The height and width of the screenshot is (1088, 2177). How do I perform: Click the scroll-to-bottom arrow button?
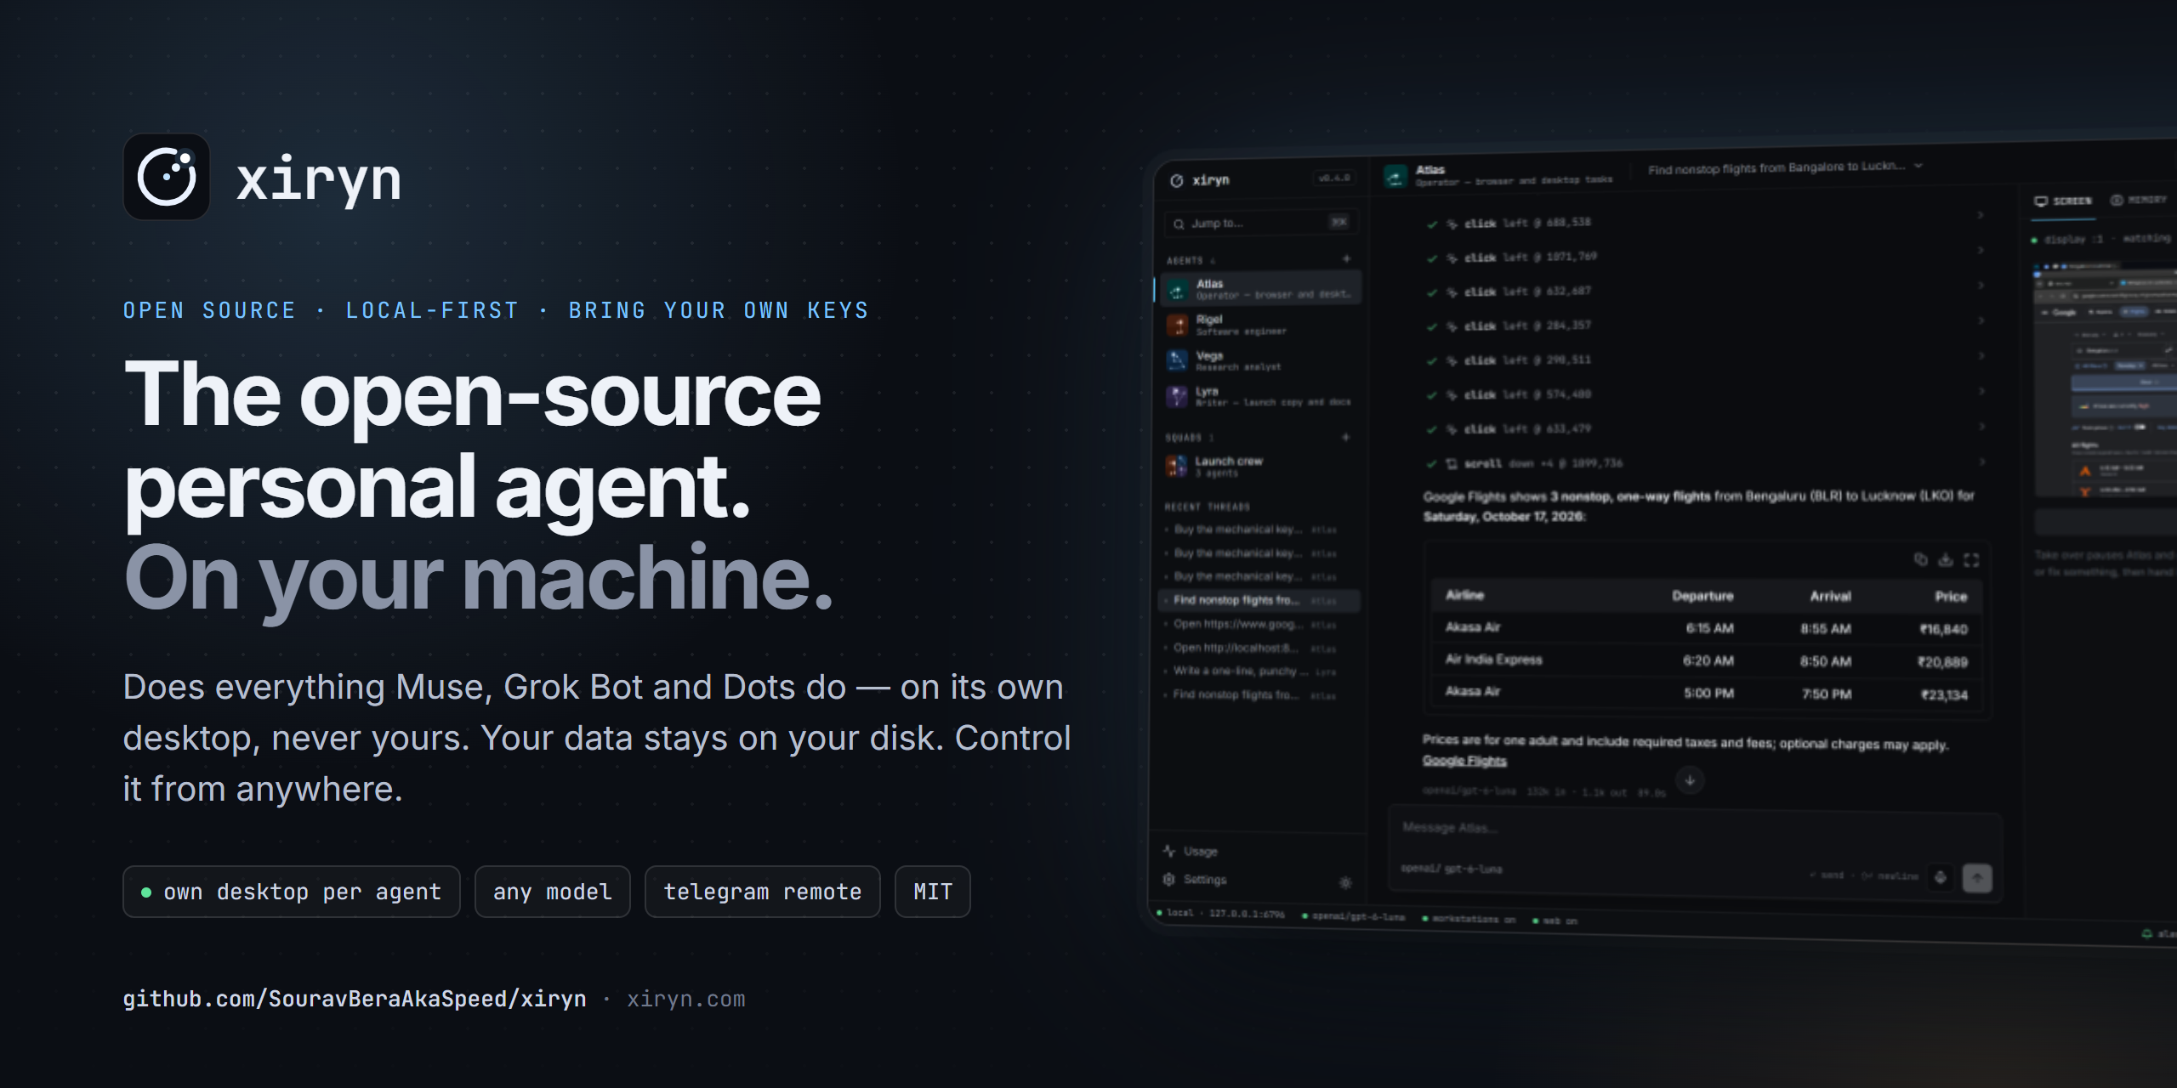[1690, 780]
